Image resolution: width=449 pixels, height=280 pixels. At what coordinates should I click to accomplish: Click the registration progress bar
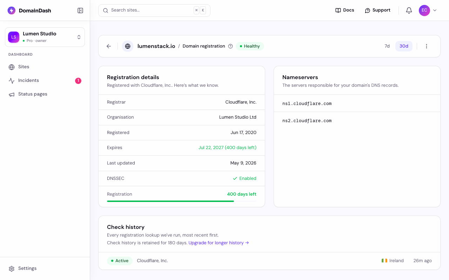click(182, 201)
